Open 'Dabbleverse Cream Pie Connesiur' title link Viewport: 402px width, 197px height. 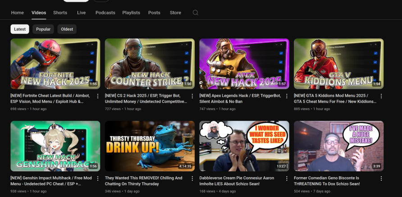tap(237, 181)
